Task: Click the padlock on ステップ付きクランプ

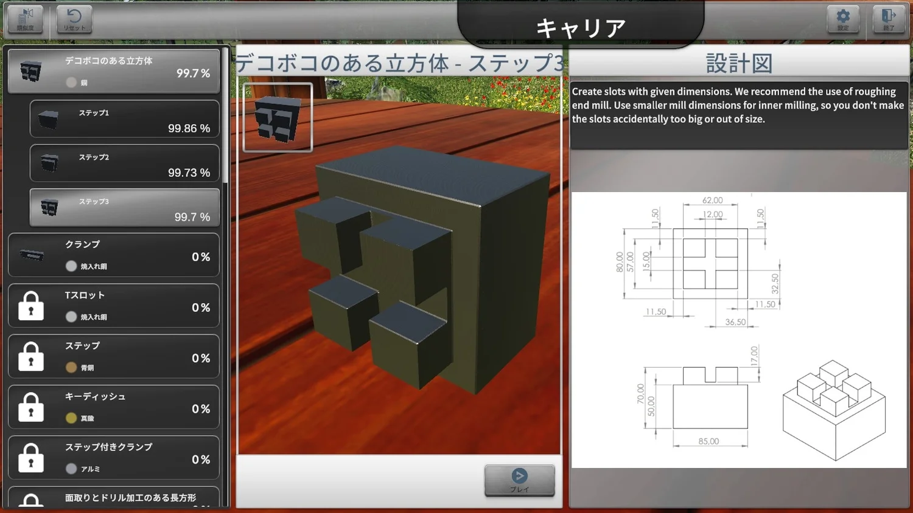Action: (x=31, y=458)
